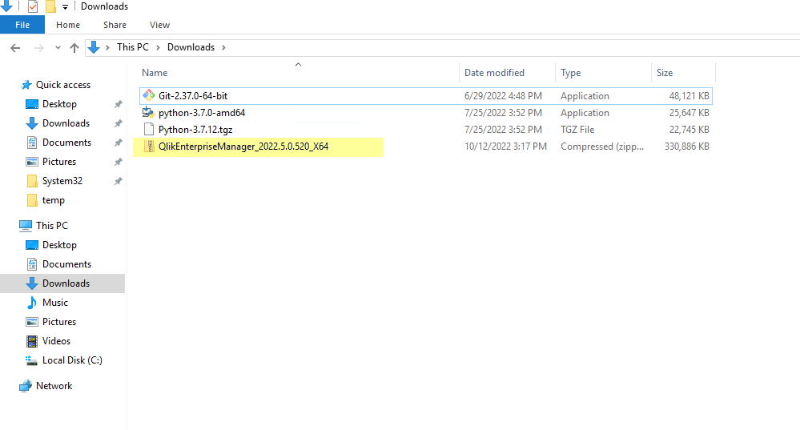Image resolution: width=800 pixels, height=430 pixels.
Task: Open System32 folder in Quick access
Action: point(62,181)
